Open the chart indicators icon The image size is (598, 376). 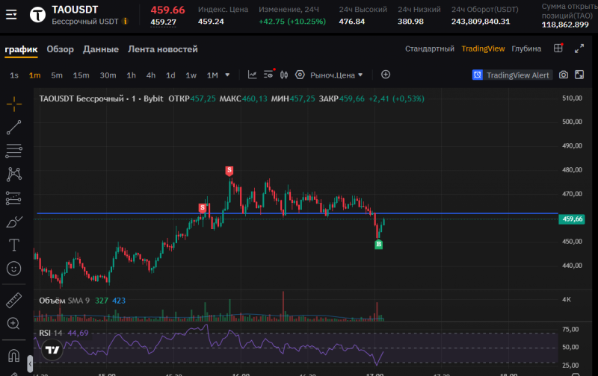[x=252, y=75]
